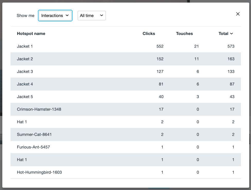Screen dimensions: 251x190
Task: Click the Touches column header
Action: [184, 33]
